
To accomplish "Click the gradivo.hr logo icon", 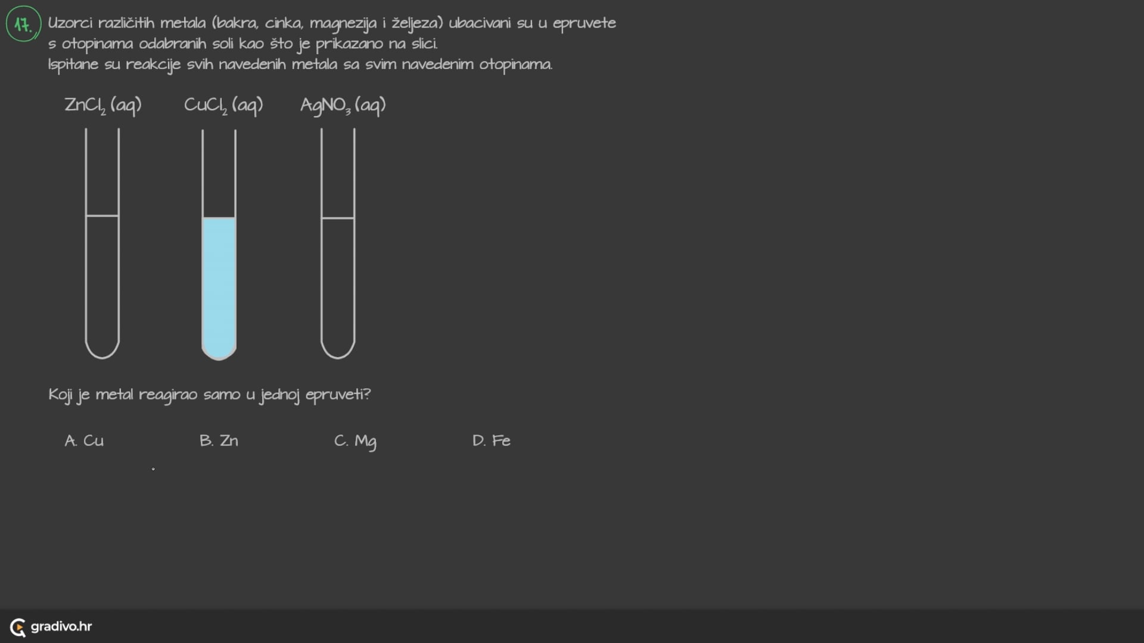I will pyautogui.click(x=18, y=627).
